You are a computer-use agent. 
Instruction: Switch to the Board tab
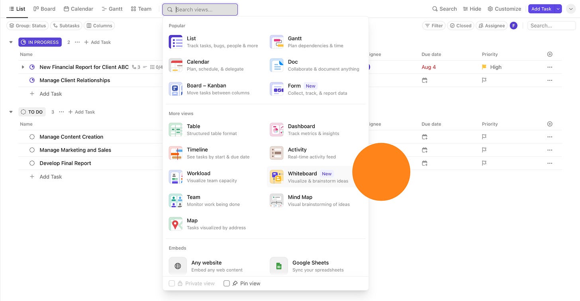tap(45, 9)
